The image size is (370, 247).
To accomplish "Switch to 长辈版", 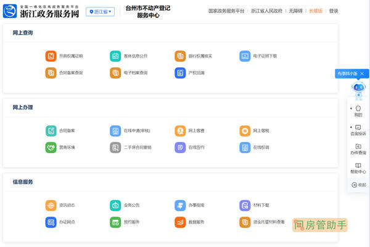I will 316,11.
